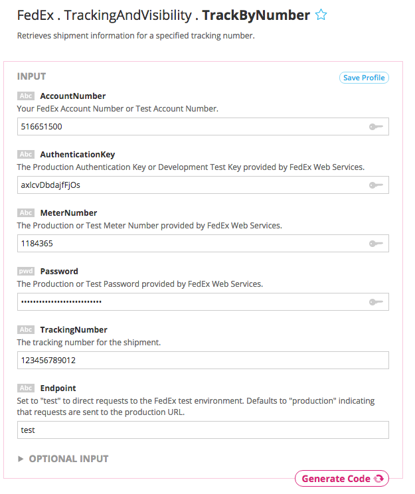Click key icon in Password field

pyautogui.click(x=376, y=302)
